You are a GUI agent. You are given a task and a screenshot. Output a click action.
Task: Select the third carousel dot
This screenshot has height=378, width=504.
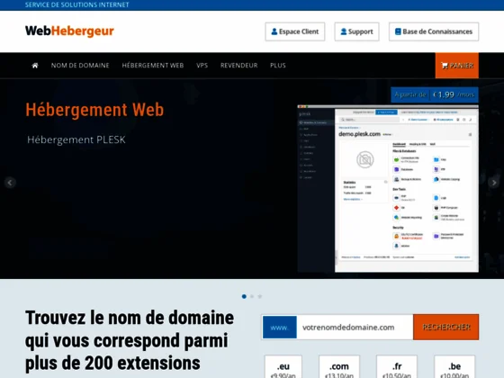260,296
